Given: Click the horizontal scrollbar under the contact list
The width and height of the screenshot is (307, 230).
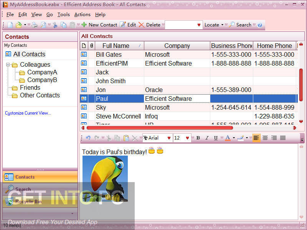Looking at the screenshot, I should [160, 128].
